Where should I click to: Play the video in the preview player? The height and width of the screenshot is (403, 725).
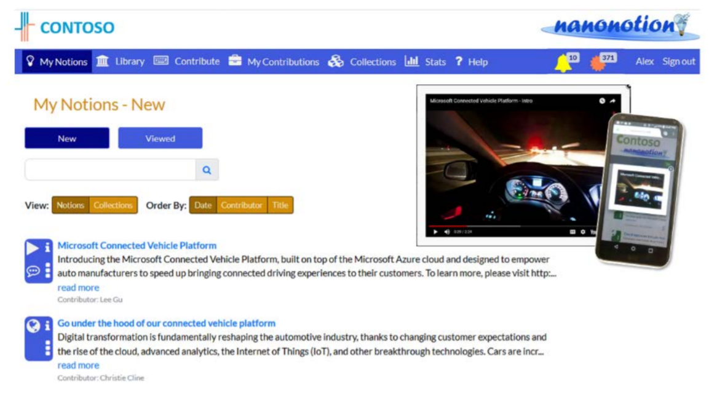(x=435, y=232)
